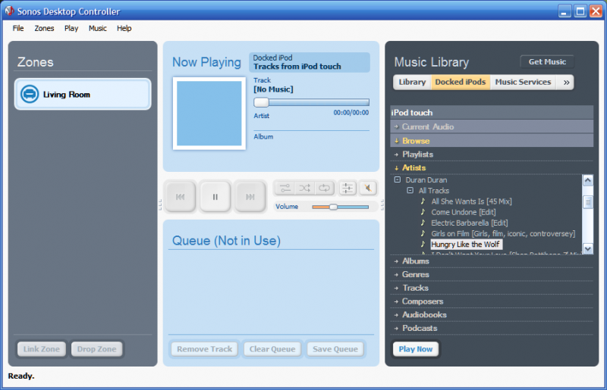This screenshot has width=607, height=390.
Task: Click the Docked iPod source label
Action: (x=272, y=58)
